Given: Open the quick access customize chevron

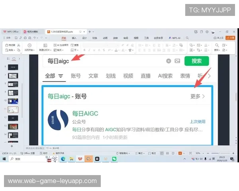Looking at the screenshot, I should click(46, 38).
